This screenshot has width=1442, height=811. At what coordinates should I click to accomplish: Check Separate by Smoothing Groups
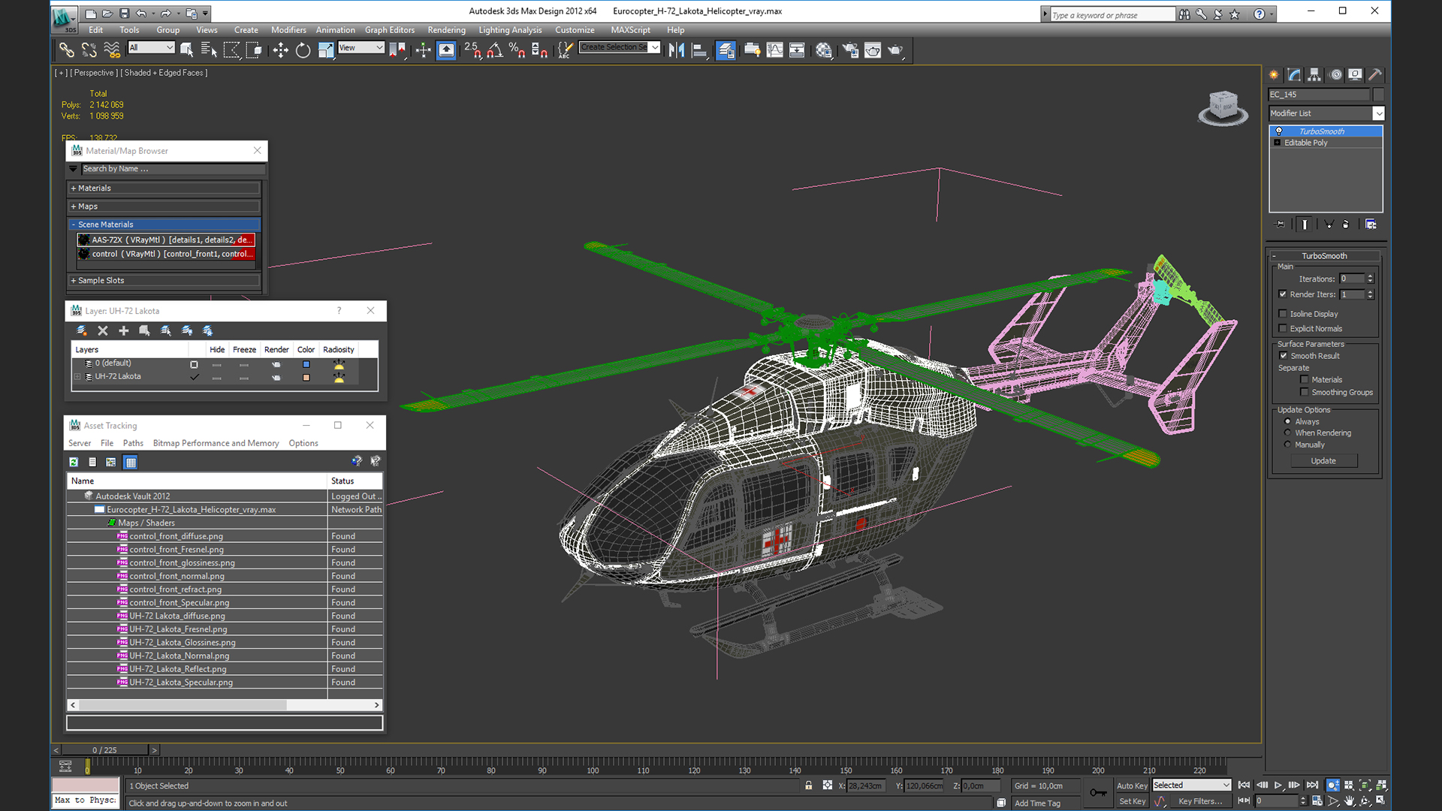[x=1305, y=392]
